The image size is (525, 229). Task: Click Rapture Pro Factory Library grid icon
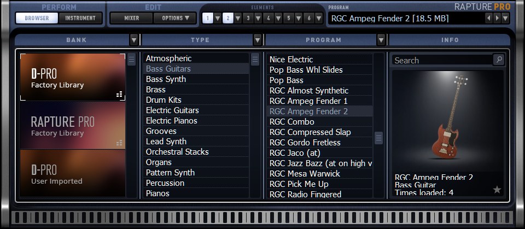pyautogui.click(x=119, y=143)
